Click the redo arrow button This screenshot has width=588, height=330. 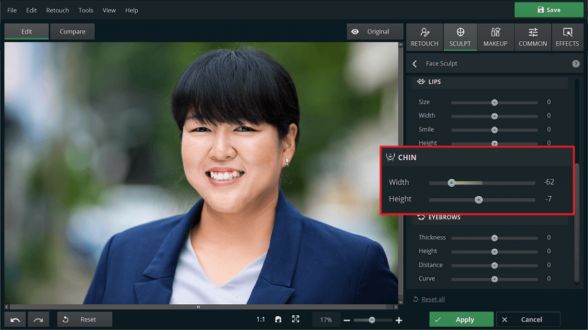point(39,319)
